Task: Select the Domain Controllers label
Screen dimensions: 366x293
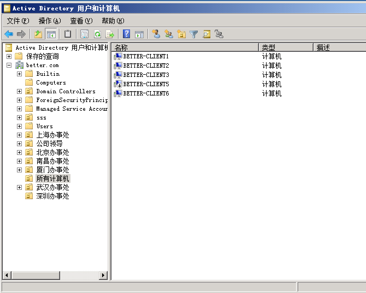Action: click(66, 91)
